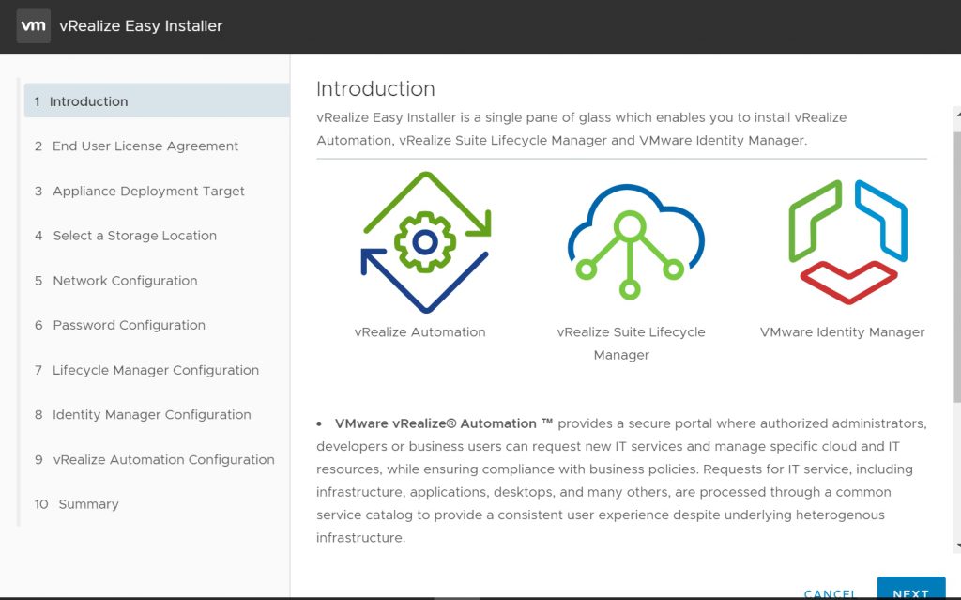Select the Introduction step
Image resolution: width=961 pixels, height=600 pixels.
88,101
